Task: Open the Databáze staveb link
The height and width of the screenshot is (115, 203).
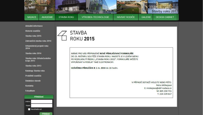Action: point(33,81)
